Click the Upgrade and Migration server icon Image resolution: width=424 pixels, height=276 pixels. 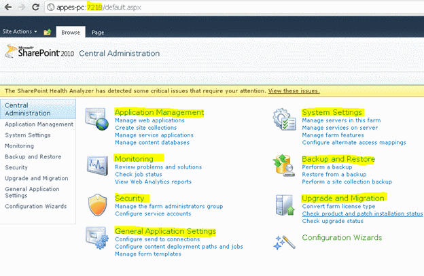[285, 205]
